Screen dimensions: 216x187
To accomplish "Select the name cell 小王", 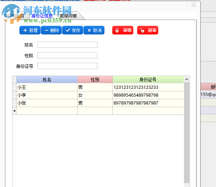I will 47,87.
